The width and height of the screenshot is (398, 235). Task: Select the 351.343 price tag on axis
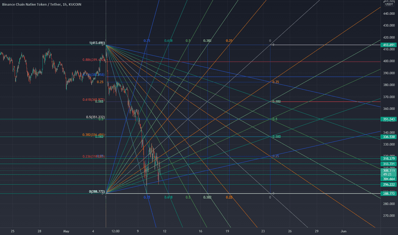[389, 119]
